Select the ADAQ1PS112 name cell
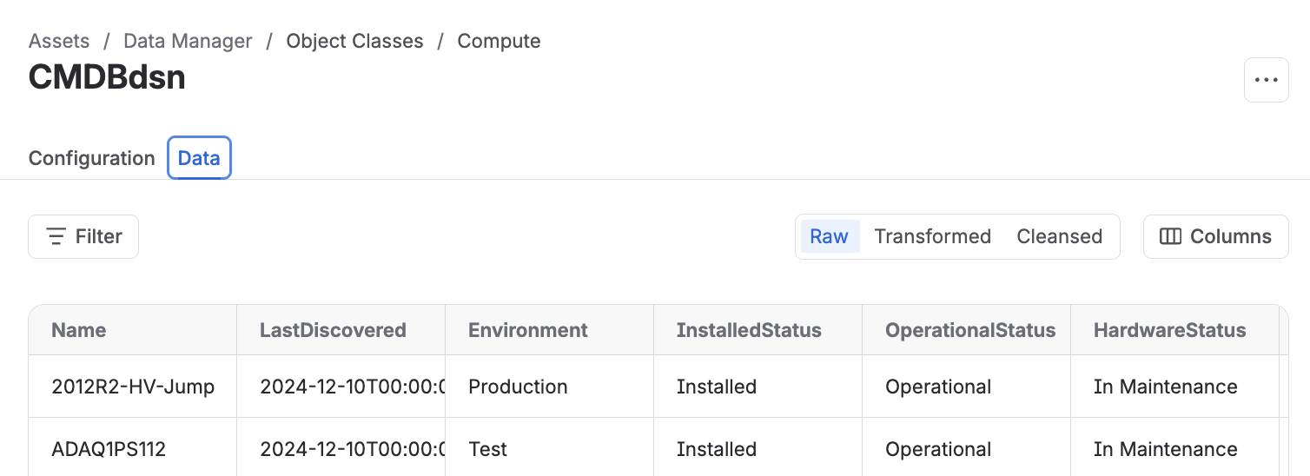 (x=133, y=449)
